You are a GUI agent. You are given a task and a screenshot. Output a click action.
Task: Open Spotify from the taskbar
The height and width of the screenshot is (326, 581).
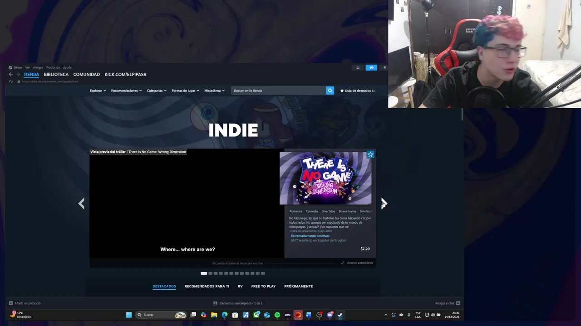point(277,315)
